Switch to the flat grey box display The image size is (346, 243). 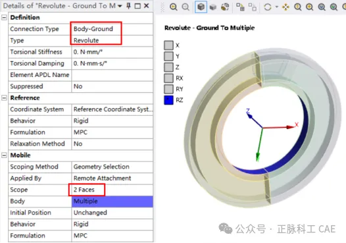212,7
